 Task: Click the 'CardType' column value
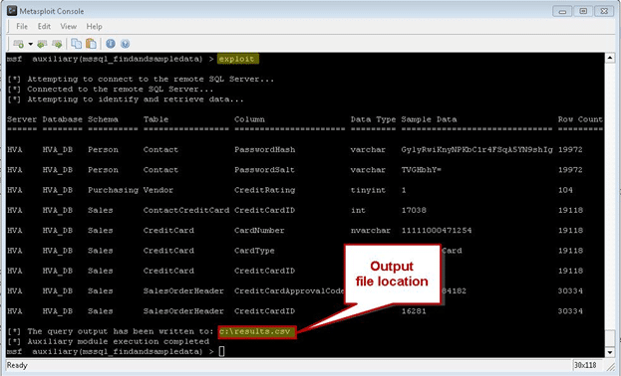point(254,251)
